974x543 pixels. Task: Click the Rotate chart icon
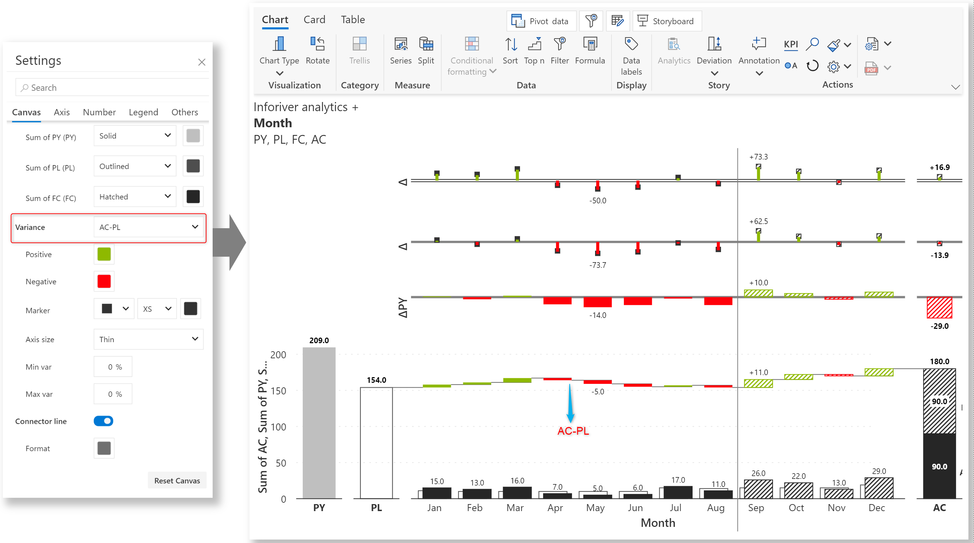[317, 44]
